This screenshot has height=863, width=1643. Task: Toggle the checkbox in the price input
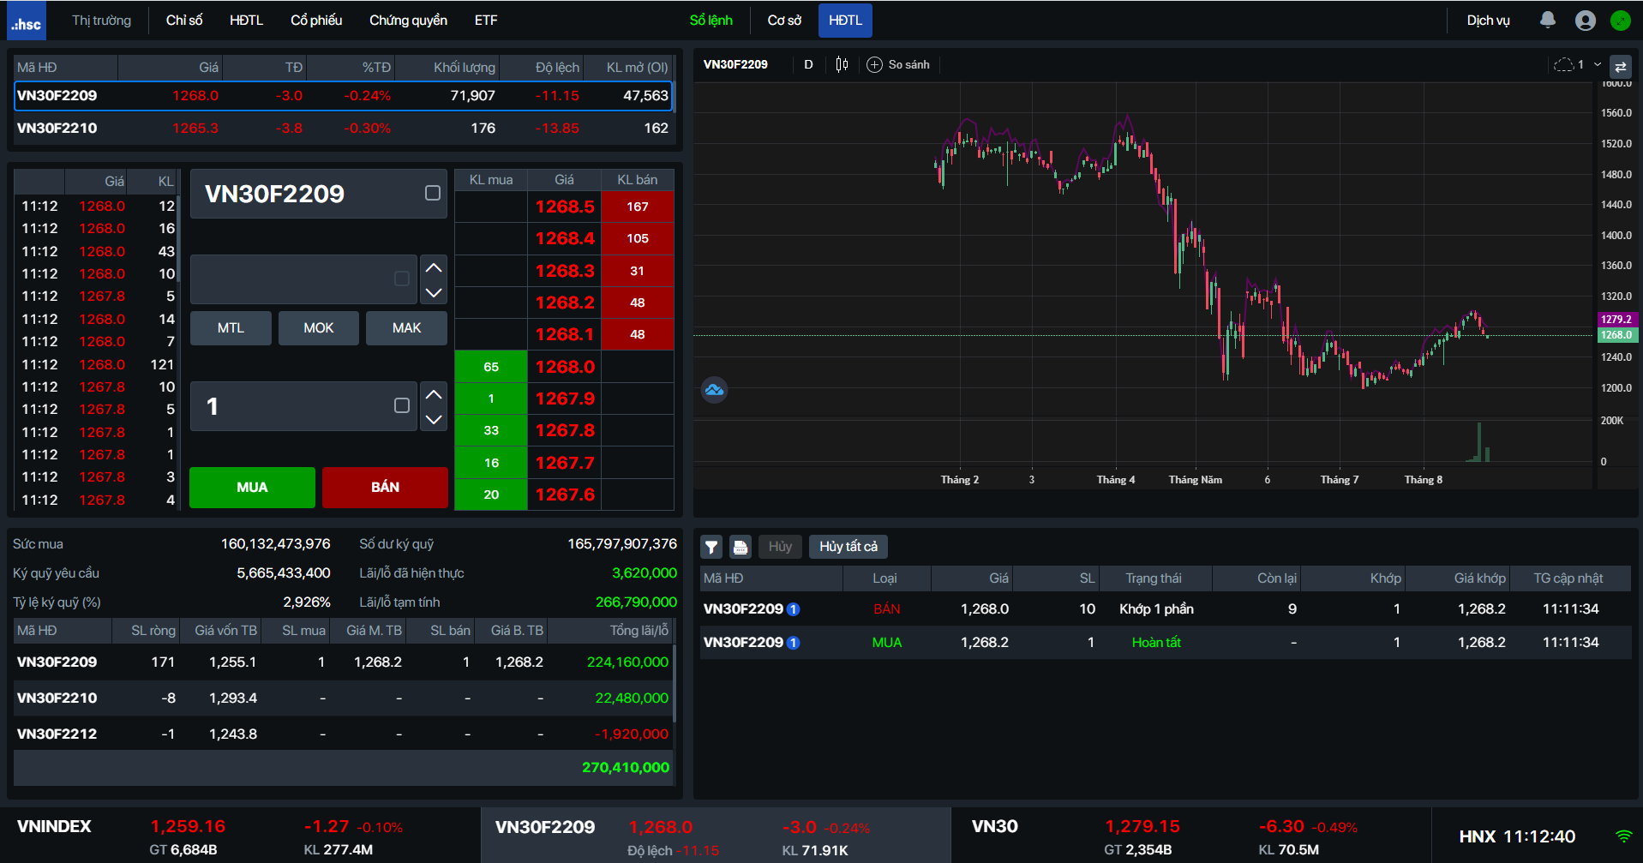401,279
